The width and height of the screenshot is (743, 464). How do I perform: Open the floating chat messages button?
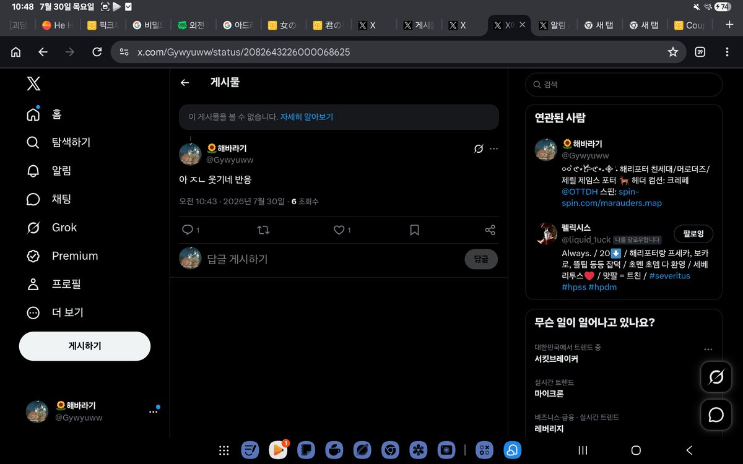tap(716, 415)
